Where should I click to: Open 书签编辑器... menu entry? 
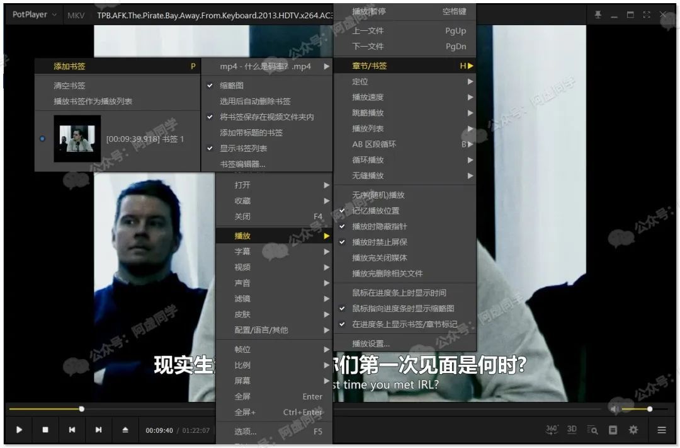tap(267, 164)
